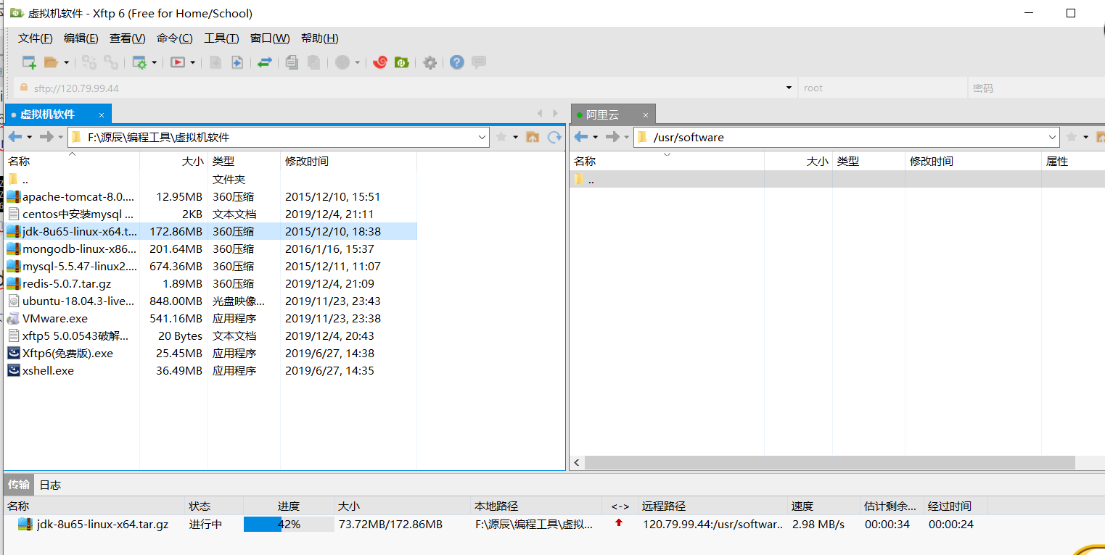1105x555 pixels.
Task: Sort local files by 修改时间 column
Action: [348, 161]
